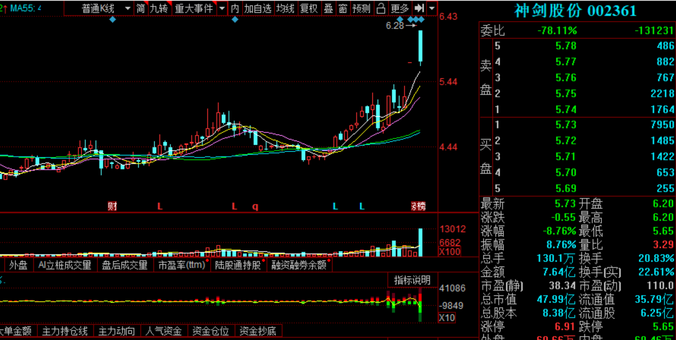The width and height of the screenshot is (676, 340).
Task: Click 加自选 to add to watchlist
Action: coord(257,8)
